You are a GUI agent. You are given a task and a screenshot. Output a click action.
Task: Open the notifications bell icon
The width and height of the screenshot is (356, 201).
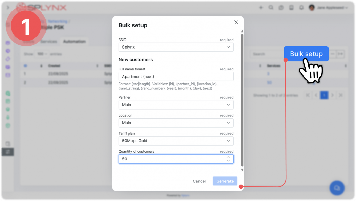pos(301,8)
